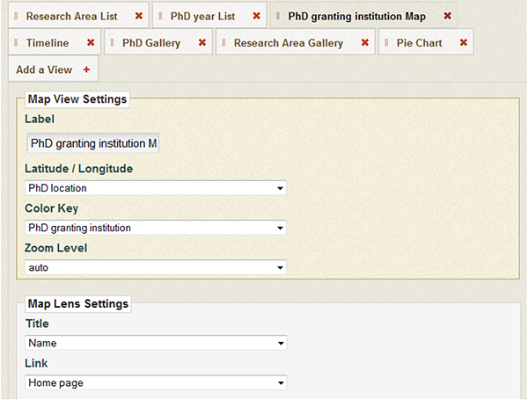Delete the Timeline view tab

pyautogui.click(x=91, y=43)
